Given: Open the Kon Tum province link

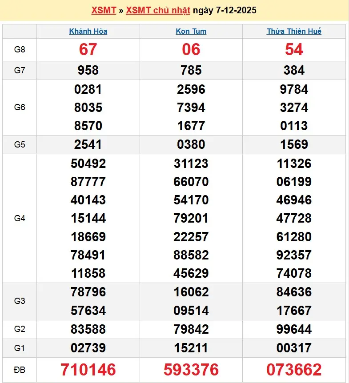Looking at the screenshot, I should (x=191, y=31).
